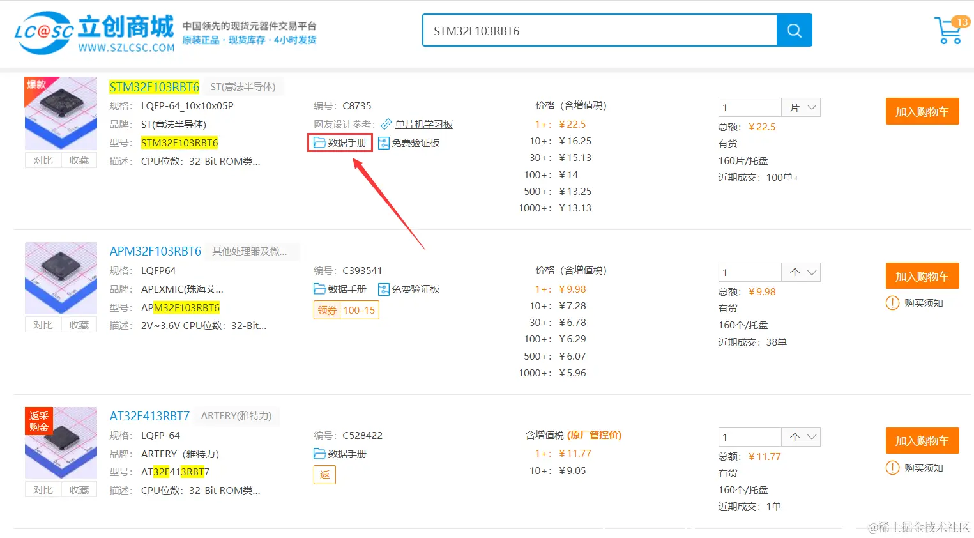
Task: Open the shopping cart icon
Action: click(x=948, y=31)
